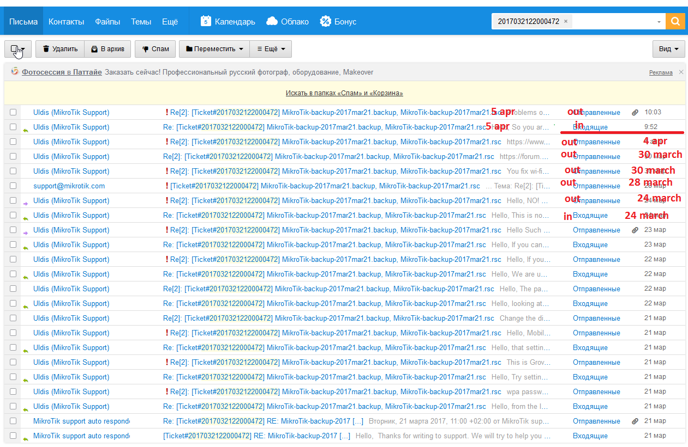Select the support@mikrotik.com message checkbox
688x447 pixels.
[x=13, y=186]
